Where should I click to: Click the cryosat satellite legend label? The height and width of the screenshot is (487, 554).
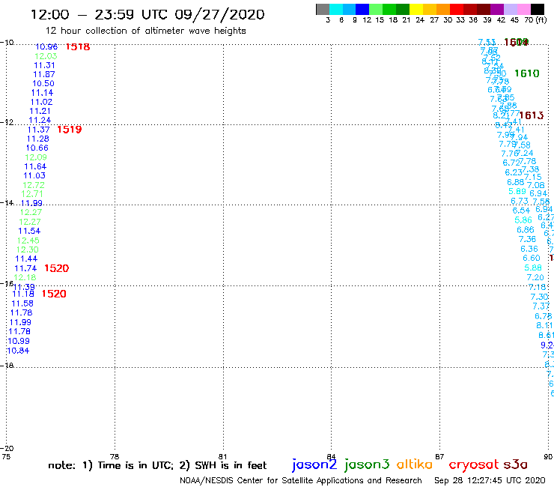coord(473,465)
